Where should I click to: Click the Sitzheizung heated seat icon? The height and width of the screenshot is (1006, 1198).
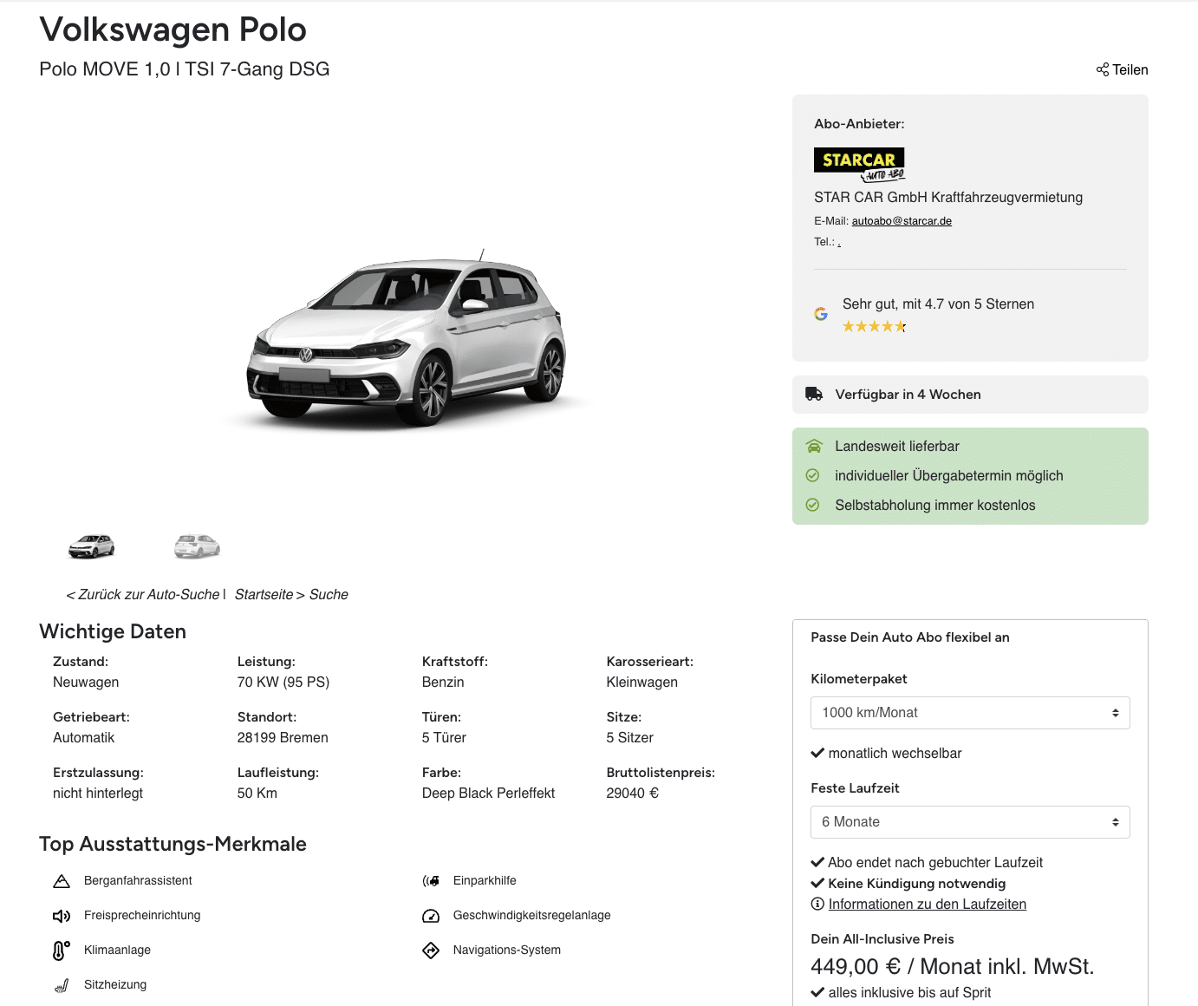click(62, 985)
